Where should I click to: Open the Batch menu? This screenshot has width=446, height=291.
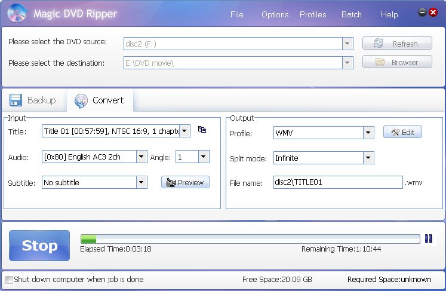pos(352,14)
